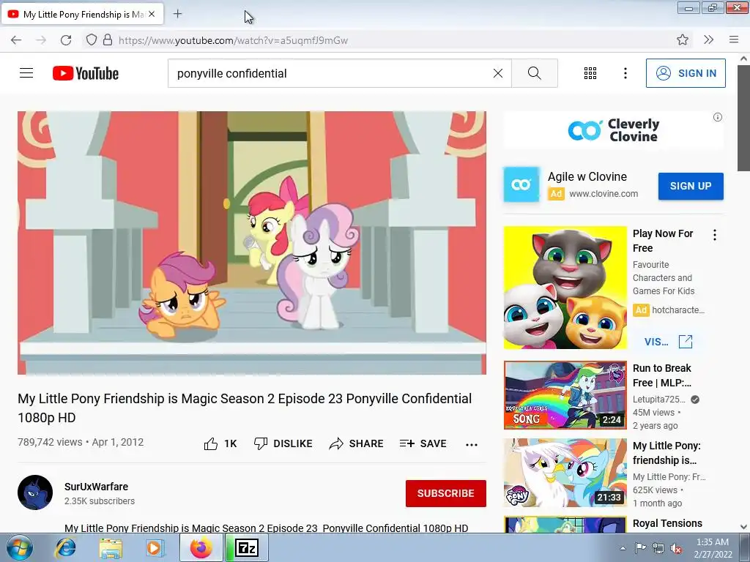
Task: Click SIGN UP on Clovine ad
Action: click(x=691, y=186)
